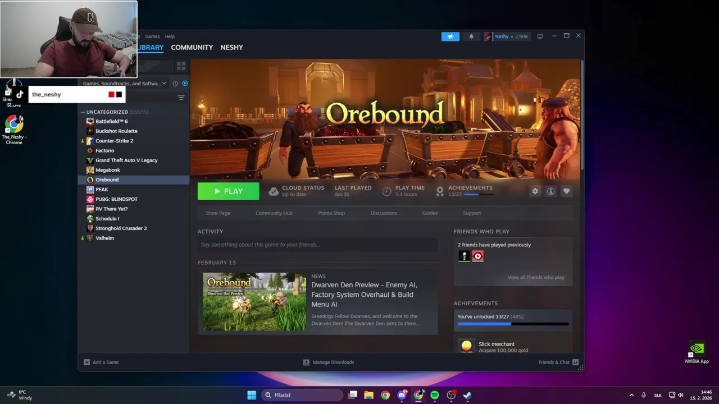Open the LIBRARY section
The image size is (719, 404).
pyautogui.click(x=150, y=48)
